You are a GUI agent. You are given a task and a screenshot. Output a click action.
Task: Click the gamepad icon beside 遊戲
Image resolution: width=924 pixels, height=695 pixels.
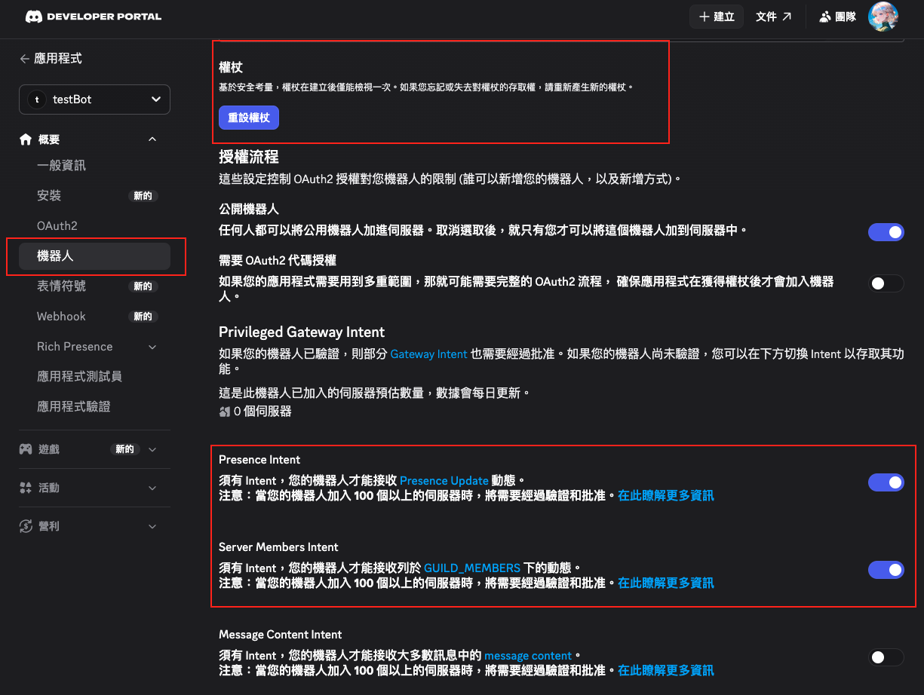pyautogui.click(x=26, y=449)
